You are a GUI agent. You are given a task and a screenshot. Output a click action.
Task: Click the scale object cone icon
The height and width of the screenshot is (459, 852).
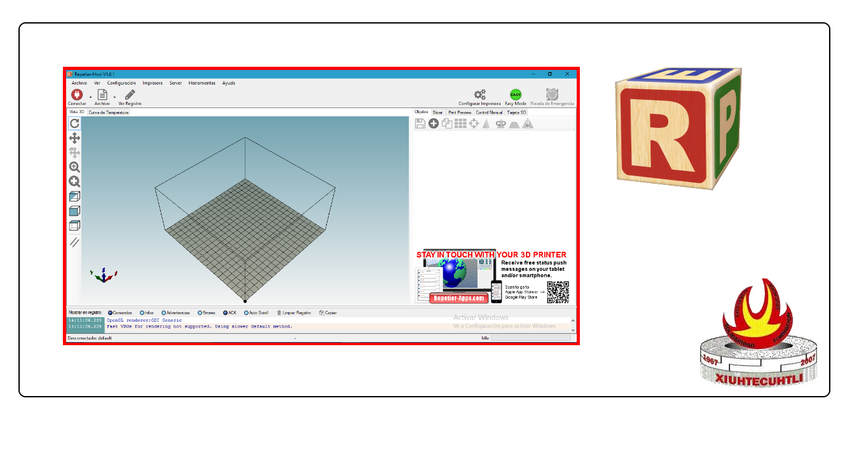[x=486, y=124]
